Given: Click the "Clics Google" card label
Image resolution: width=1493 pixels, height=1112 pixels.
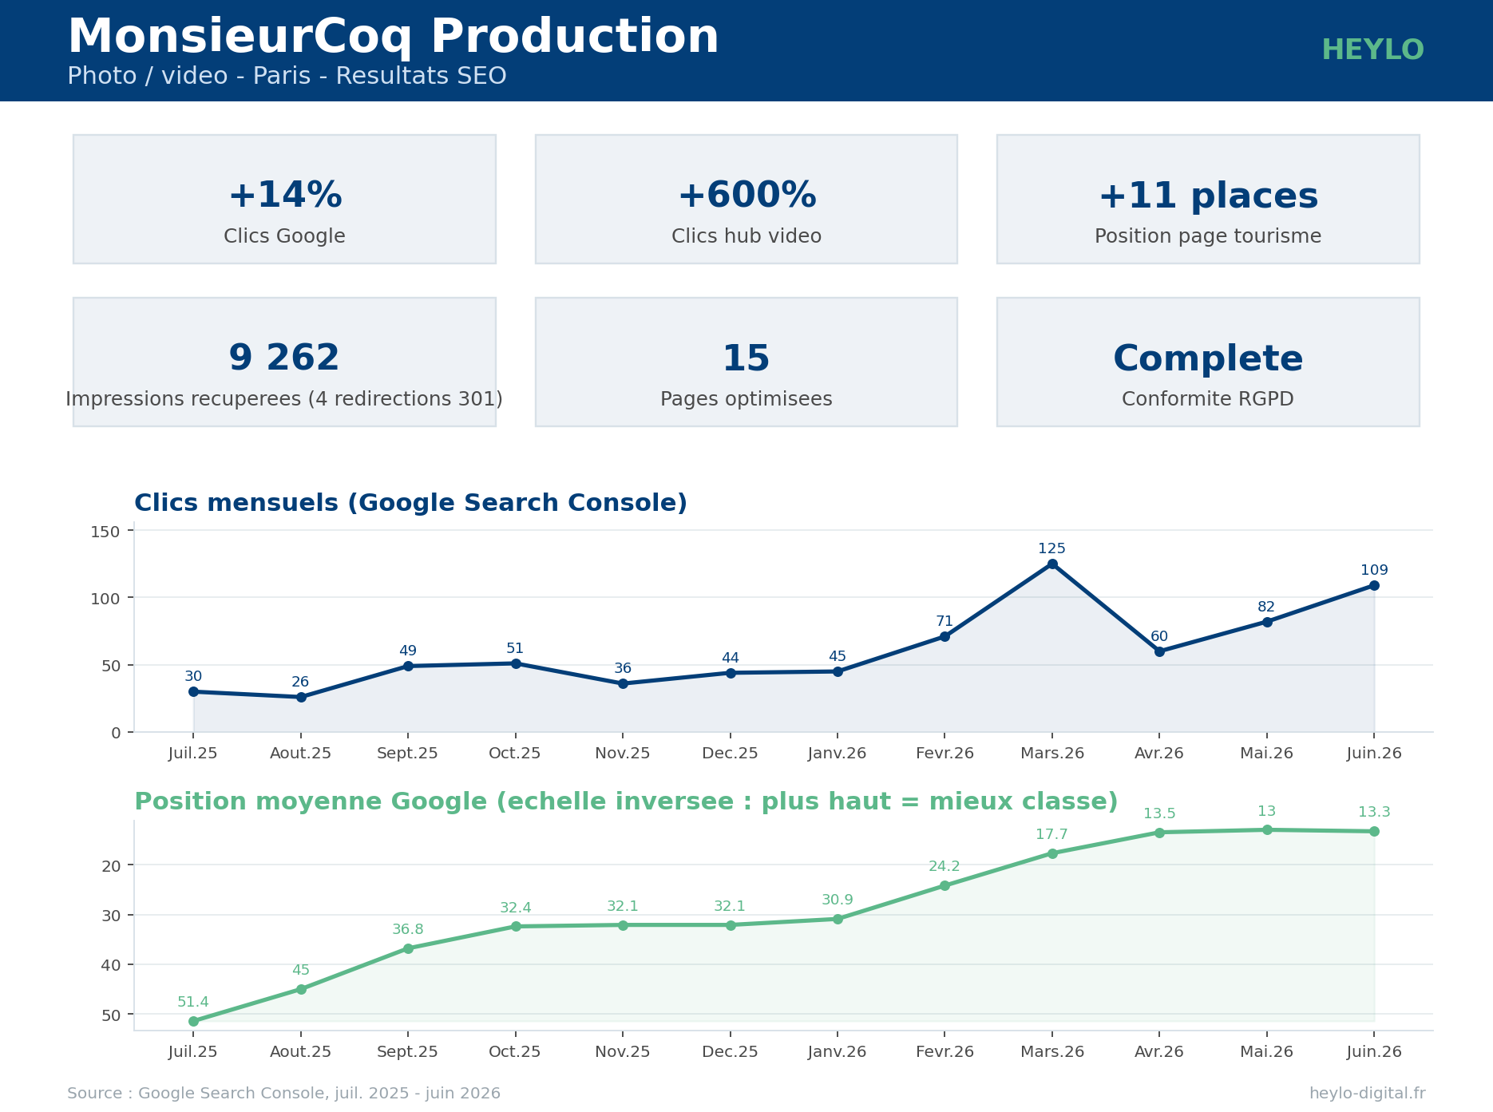Looking at the screenshot, I should tap(284, 236).
